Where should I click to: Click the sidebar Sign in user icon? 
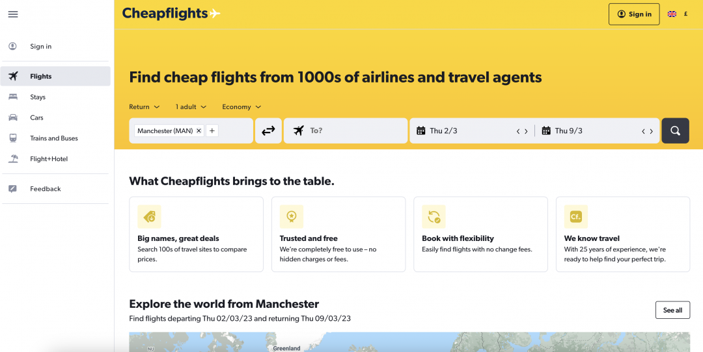tap(12, 46)
